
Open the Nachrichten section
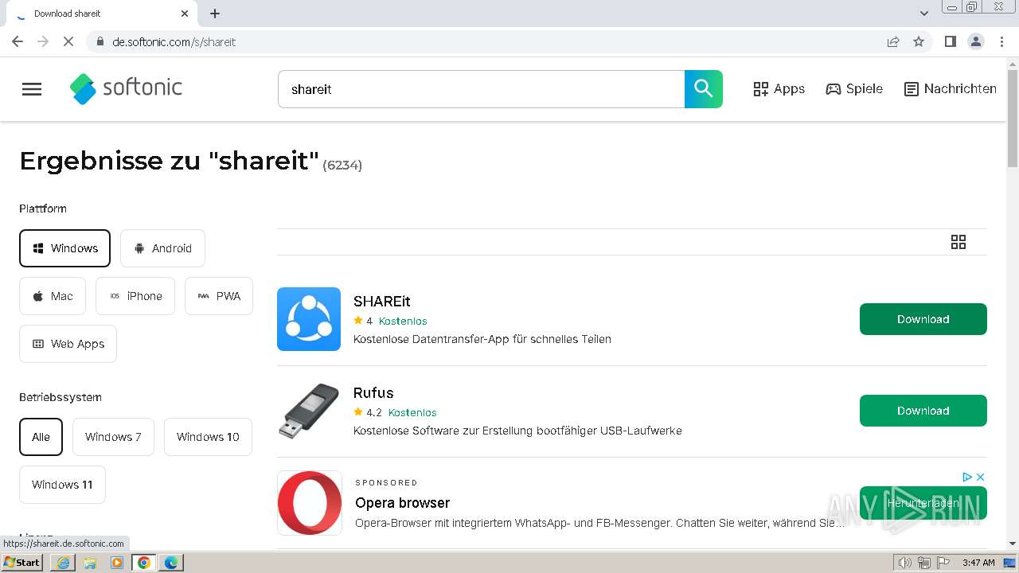(951, 89)
